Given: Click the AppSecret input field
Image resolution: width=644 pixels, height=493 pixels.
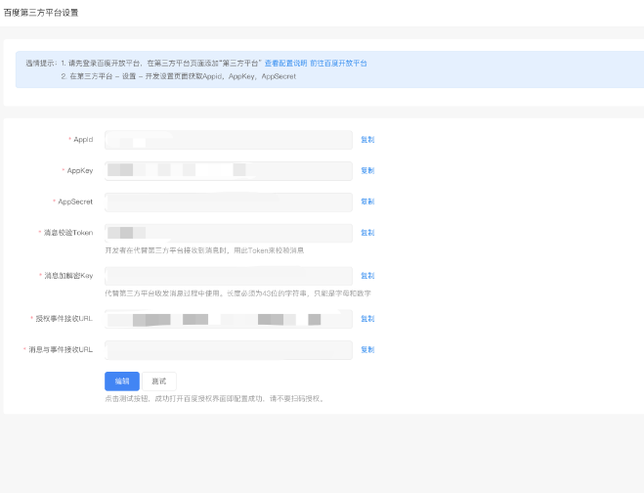Looking at the screenshot, I should [x=229, y=202].
